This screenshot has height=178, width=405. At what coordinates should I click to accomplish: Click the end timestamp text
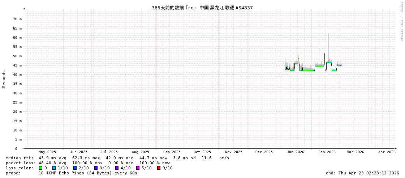[x=362, y=173]
